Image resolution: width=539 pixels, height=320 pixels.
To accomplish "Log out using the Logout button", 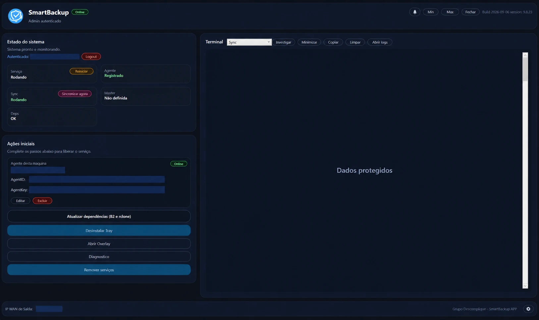I will tap(91, 57).
